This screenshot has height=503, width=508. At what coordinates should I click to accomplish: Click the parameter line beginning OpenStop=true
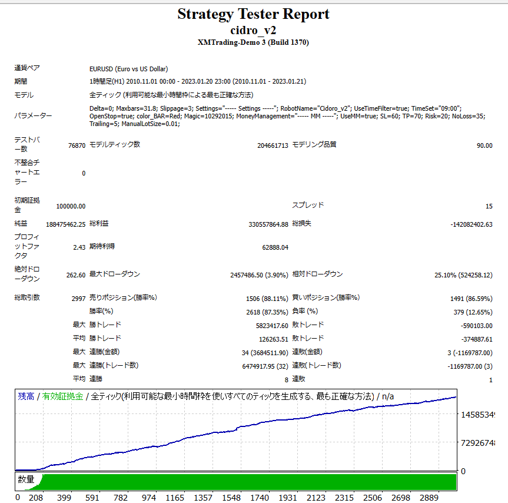tap(287, 116)
